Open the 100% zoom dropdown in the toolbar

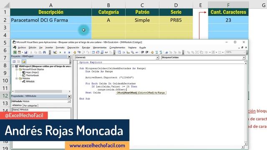tap(244, 52)
